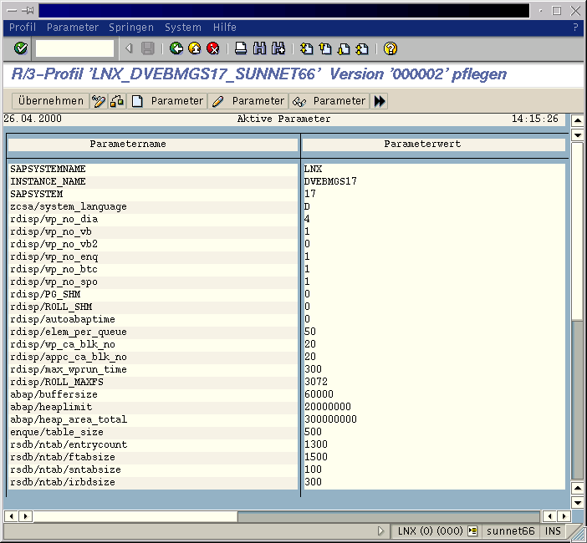587x543 pixels.
Task: Open the Hilfe menu
Action: [x=225, y=28]
